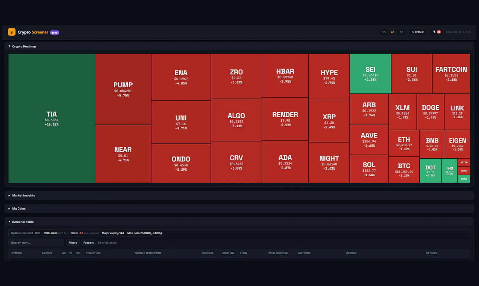The width and height of the screenshot is (479, 286).
Task: Click the OPTIONS column header
Action: [x=431, y=253]
